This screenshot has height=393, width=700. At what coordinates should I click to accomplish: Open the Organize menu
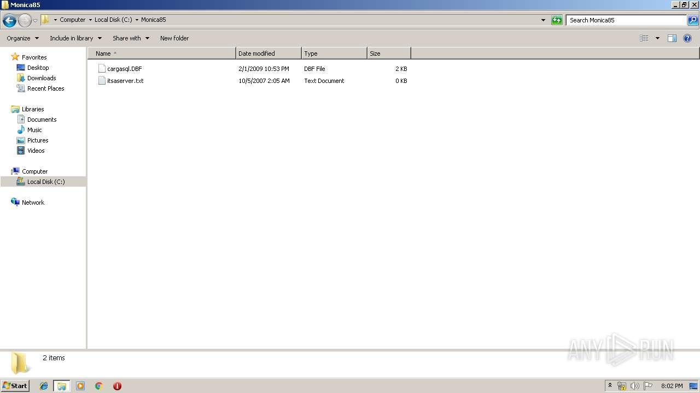point(23,38)
